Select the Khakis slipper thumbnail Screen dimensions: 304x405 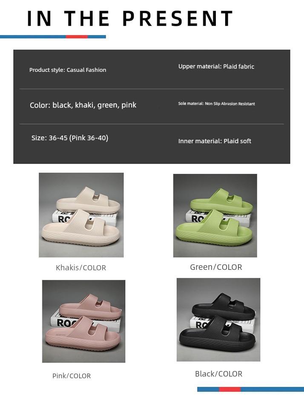point(81,215)
